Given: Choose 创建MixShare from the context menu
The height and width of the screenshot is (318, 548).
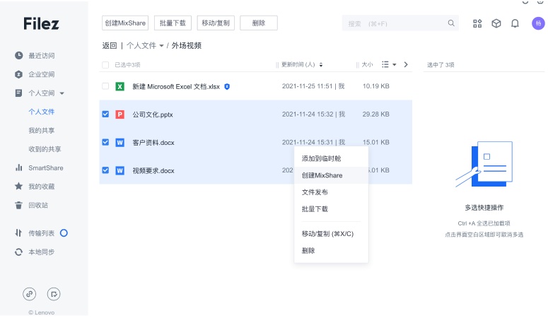Looking at the screenshot, I should [322, 175].
